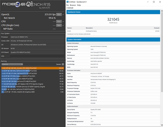
Task: Click the CUDA performance description cell
Action: point(91,31)
